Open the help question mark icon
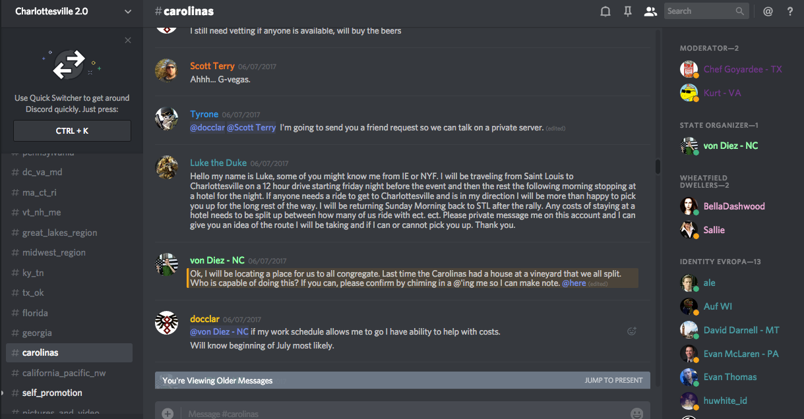The height and width of the screenshot is (419, 804). coord(790,11)
